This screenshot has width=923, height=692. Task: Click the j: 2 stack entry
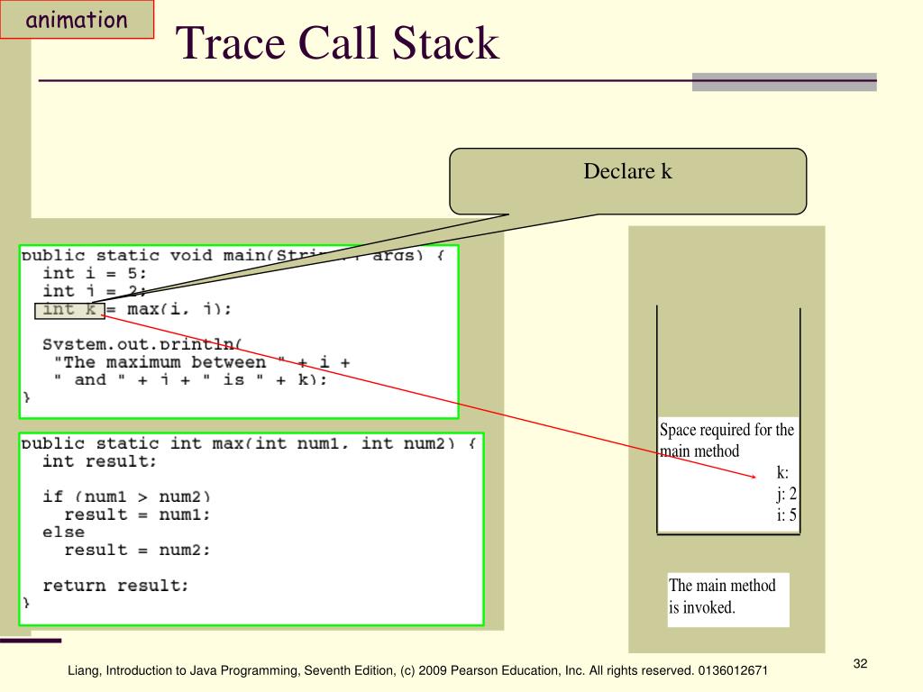coord(786,494)
